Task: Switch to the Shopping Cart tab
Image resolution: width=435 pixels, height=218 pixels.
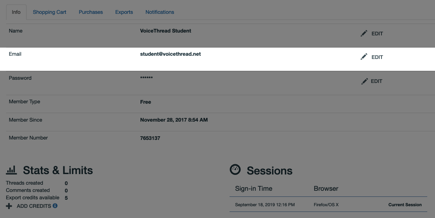Action: coord(49,12)
